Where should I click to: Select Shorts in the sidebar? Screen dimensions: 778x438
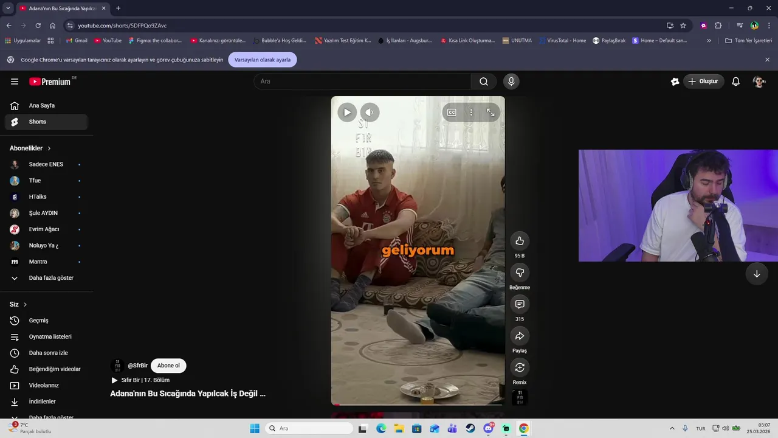[46, 122]
